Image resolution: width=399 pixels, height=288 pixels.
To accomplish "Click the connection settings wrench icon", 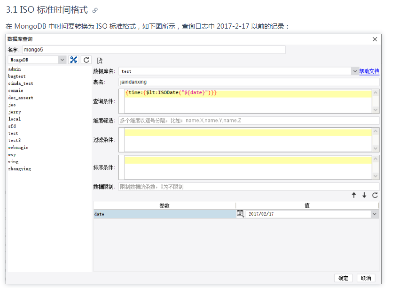I will pos(73,60).
